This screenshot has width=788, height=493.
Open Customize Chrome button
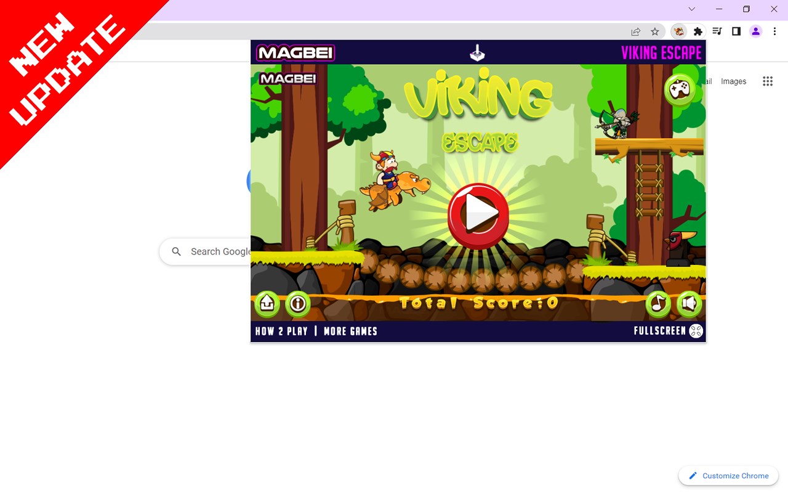(x=728, y=476)
